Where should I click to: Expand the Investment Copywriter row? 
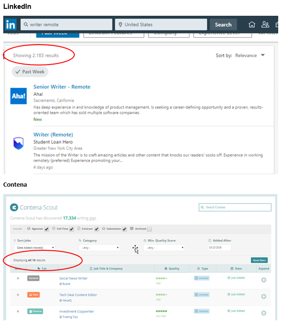tap(263, 313)
